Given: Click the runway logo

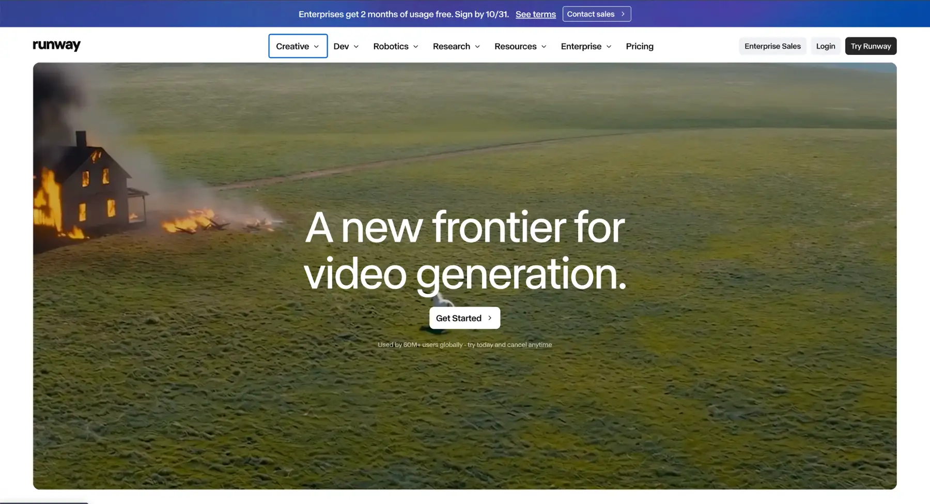Looking at the screenshot, I should point(57,45).
